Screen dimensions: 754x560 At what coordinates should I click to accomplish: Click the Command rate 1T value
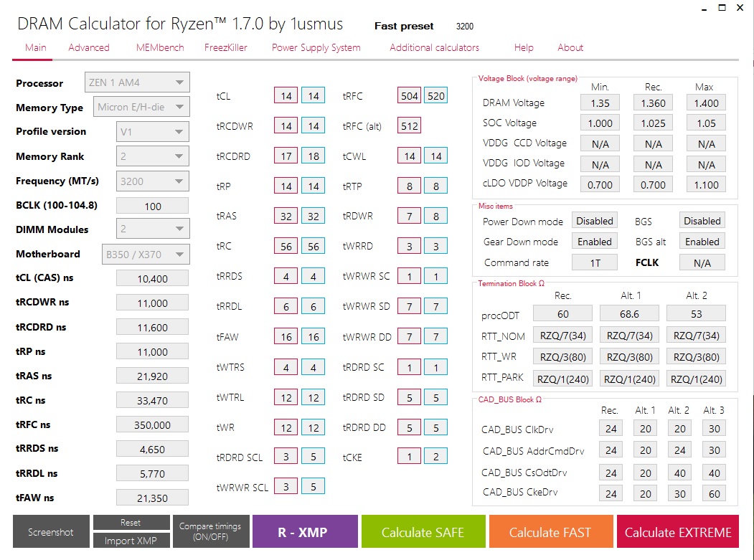(594, 263)
